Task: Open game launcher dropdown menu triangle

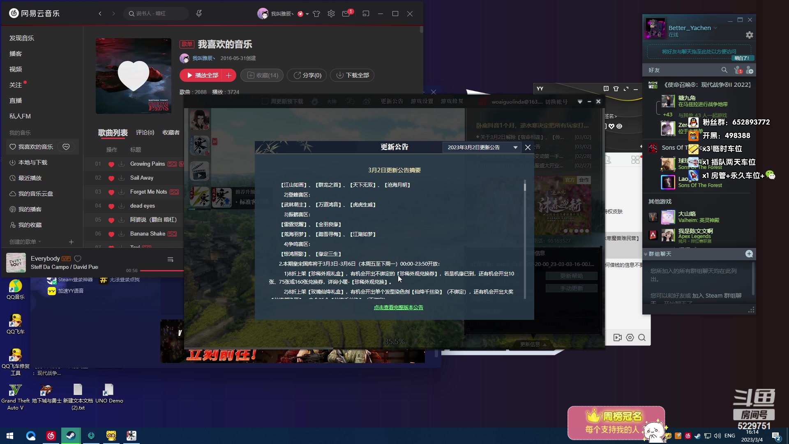Action: point(580,102)
